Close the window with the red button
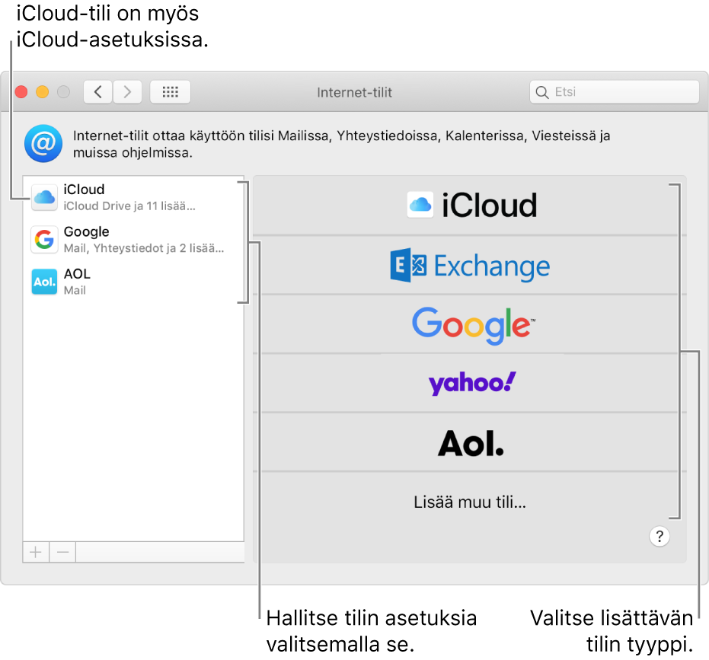This screenshot has width=709, height=660. coord(21,92)
